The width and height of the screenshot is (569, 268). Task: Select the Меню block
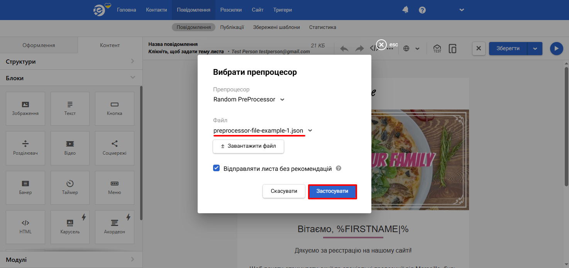tap(115, 188)
